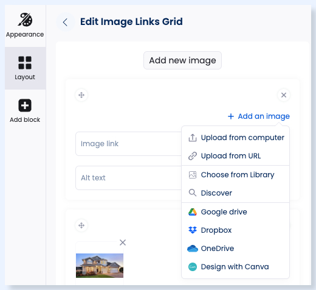Click the house image thumbnail

[100, 266]
